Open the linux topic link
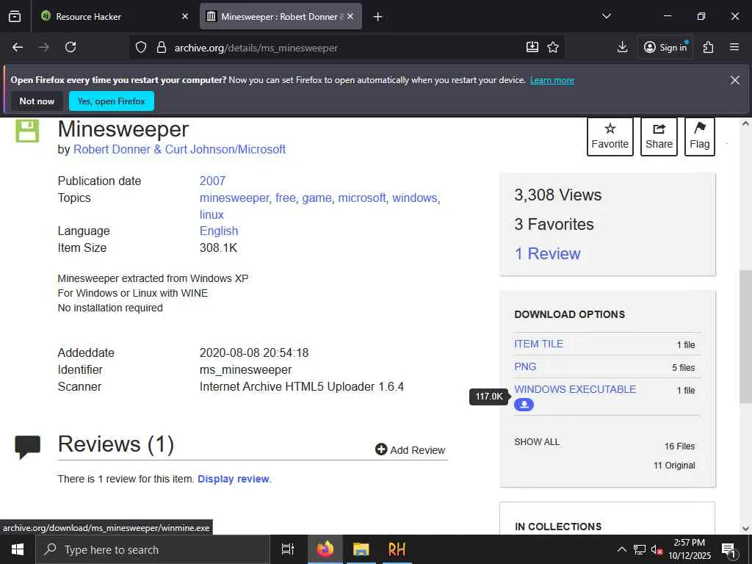Image resolution: width=752 pixels, height=564 pixels. click(x=211, y=214)
